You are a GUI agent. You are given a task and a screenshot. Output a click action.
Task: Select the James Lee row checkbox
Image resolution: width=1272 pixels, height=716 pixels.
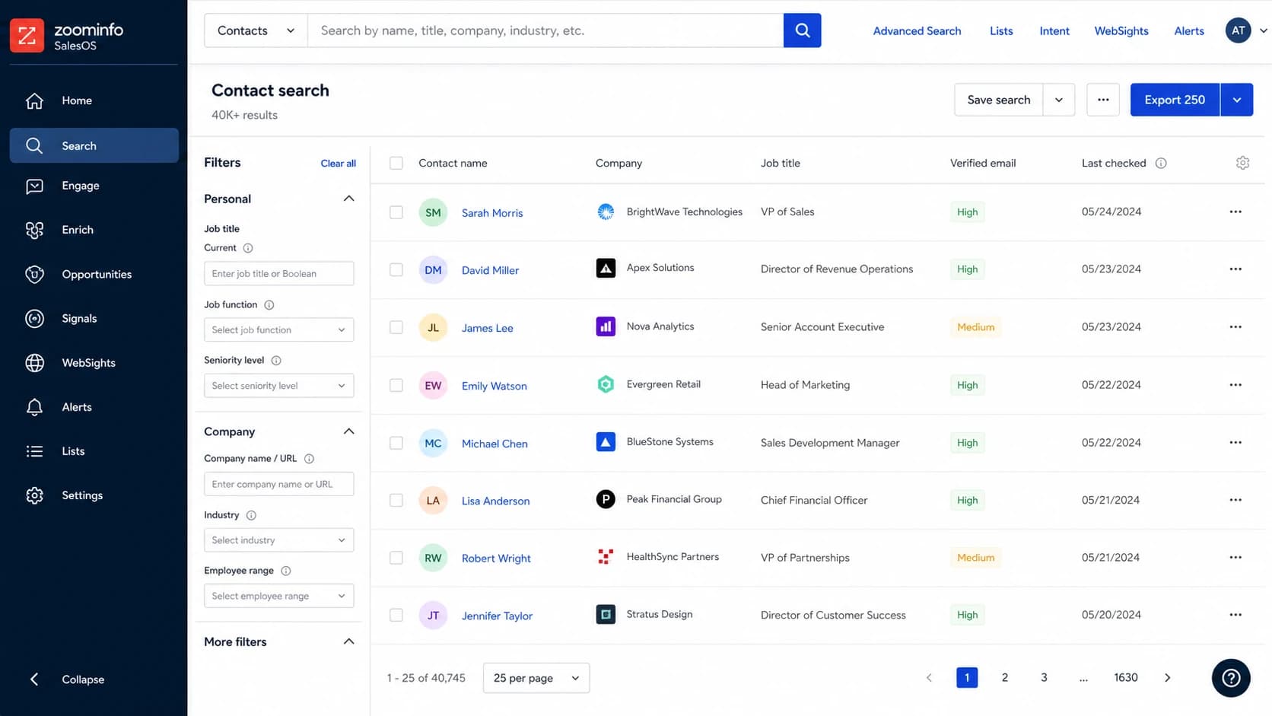[396, 327]
